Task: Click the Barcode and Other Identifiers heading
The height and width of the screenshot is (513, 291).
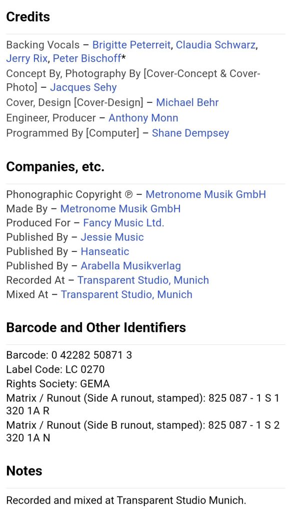Action: click(96, 328)
